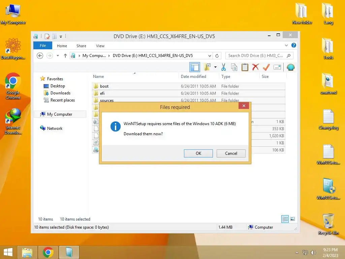Click the Search DVD Drive input field
Screen dimensions: 345x259
click(x=256, y=56)
